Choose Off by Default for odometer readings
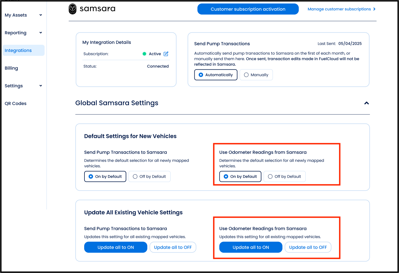Image resolution: width=399 pixels, height=273 pixels. click(284, 177)
